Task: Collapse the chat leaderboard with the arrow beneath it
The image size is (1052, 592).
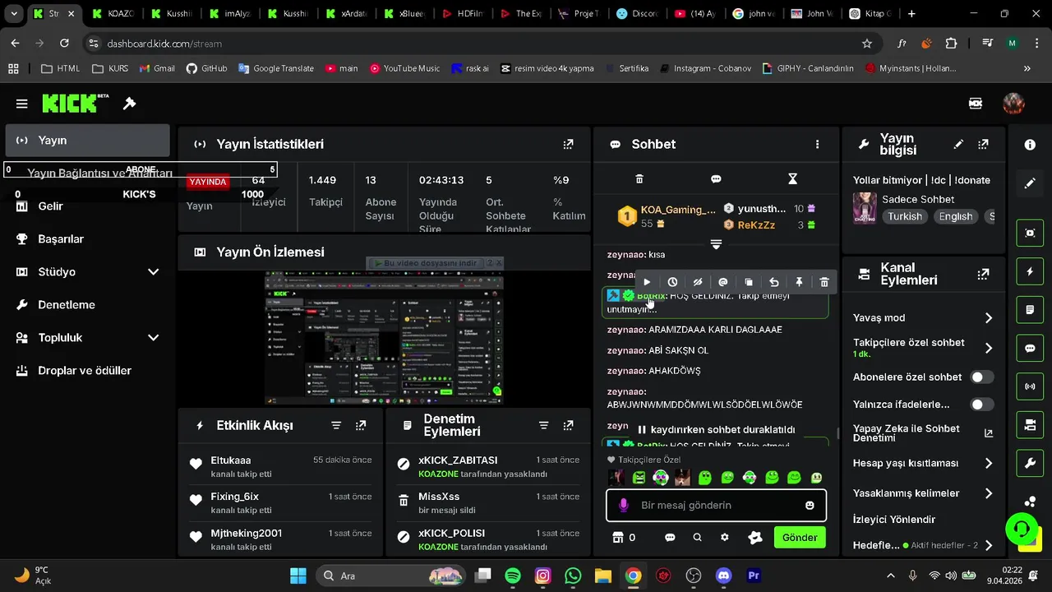Action: click(x=716, y=244)
